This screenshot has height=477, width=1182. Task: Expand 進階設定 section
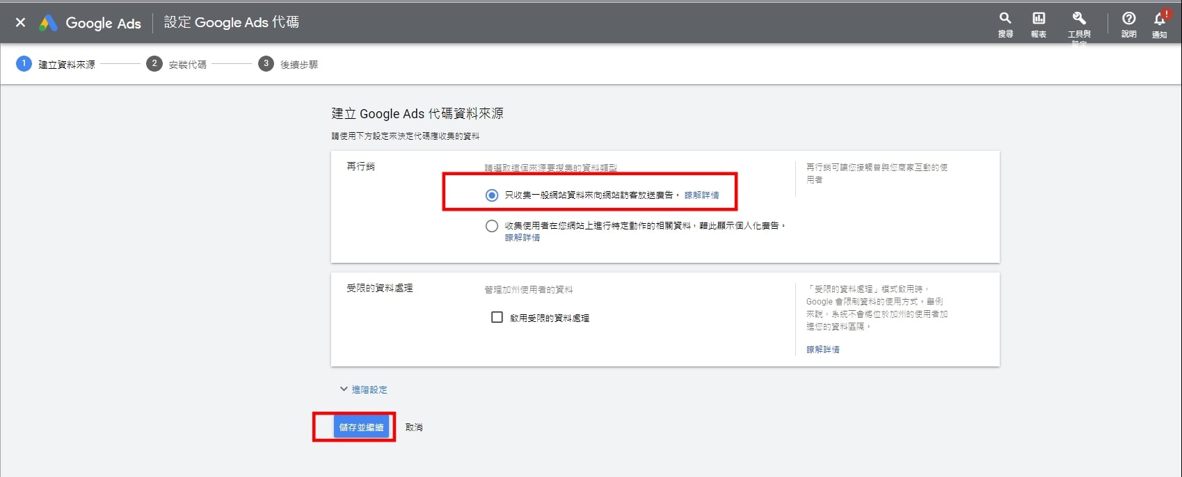pos(363,389)
